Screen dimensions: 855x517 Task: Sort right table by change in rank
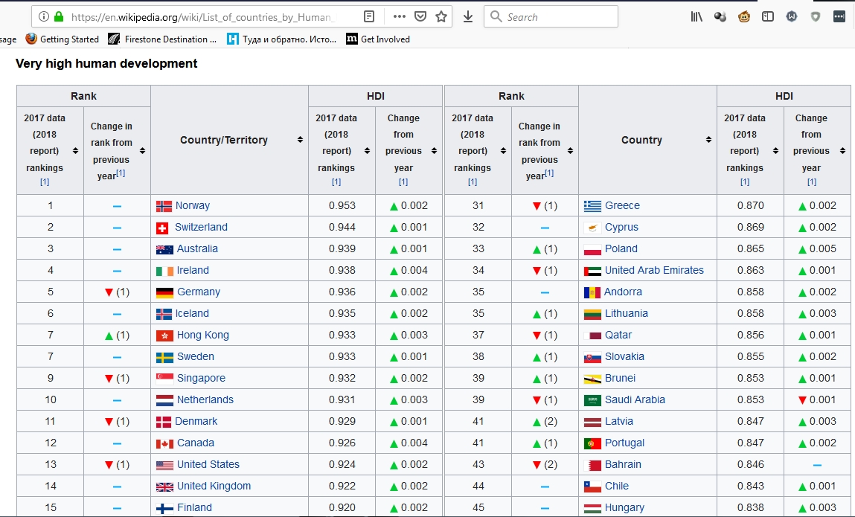tap(570, 151)
